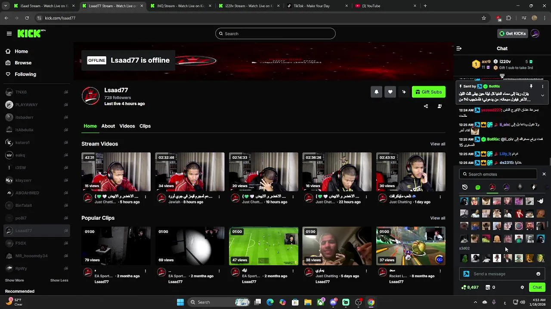Open PLAYAWAY channel in sidebar
This screenshot has height=309, width=551.
point(37,105)
